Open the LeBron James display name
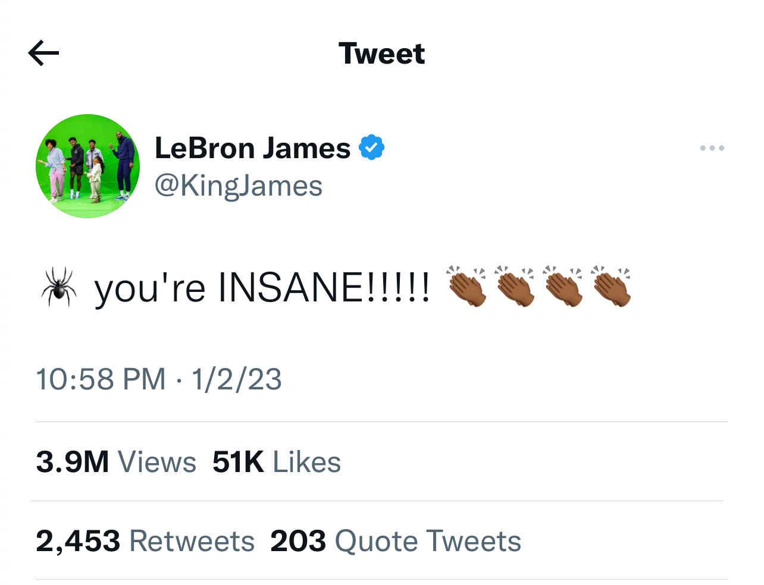The height and width of the screenshot is (585, 764). pos(252,147)
